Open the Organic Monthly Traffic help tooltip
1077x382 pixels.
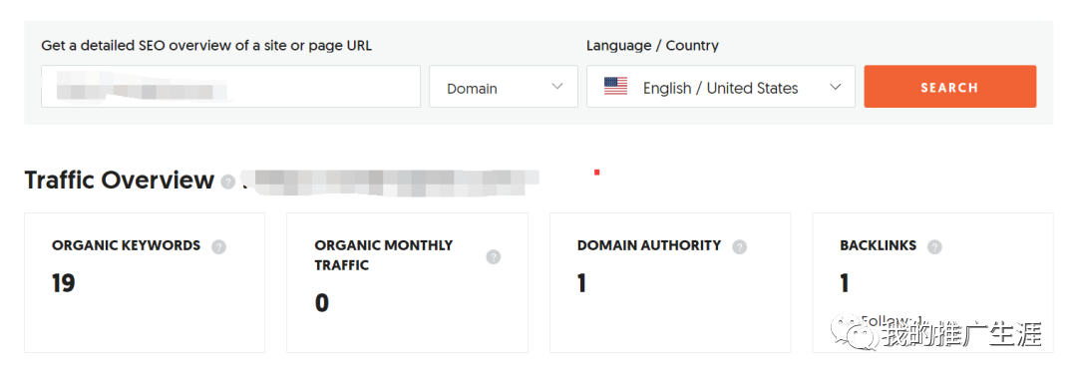pos(494,257)
